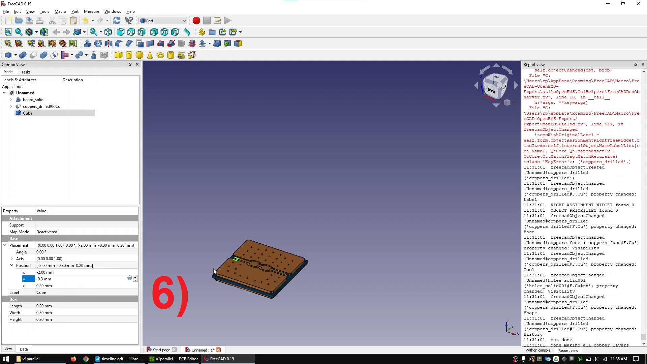Open the File menu
647x364 pixels.
click(6, 11)
